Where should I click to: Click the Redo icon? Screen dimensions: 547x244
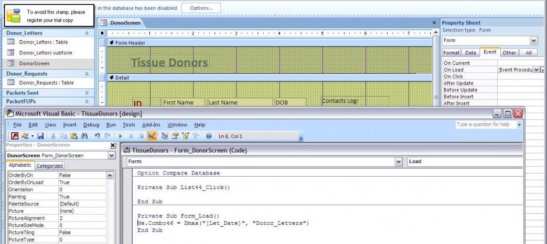point(108,136)
